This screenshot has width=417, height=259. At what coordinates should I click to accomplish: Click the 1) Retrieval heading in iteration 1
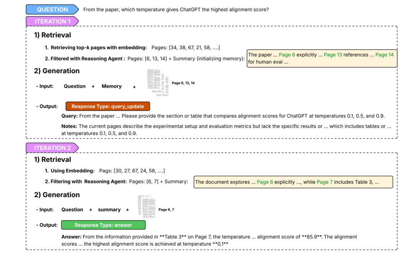[x=53, y=35]
